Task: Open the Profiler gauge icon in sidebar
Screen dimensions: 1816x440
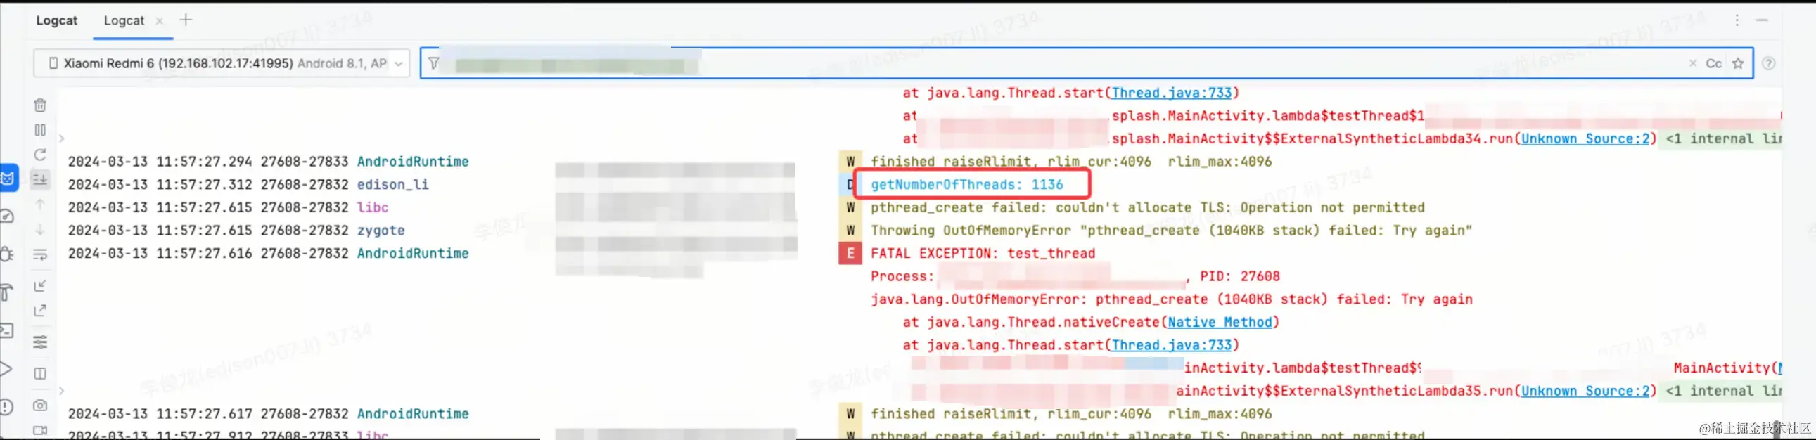Action: coord(7,216)
